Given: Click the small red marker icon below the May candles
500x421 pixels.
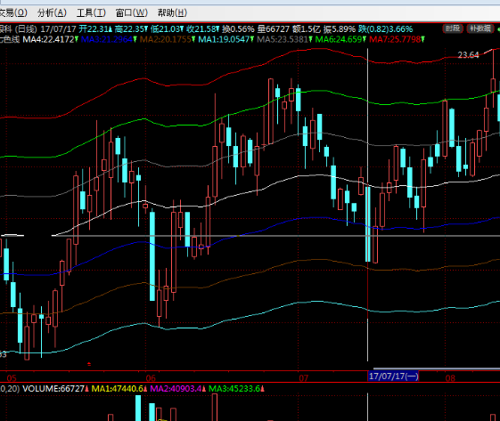Looking at the screenshot, I should (89, 364).
